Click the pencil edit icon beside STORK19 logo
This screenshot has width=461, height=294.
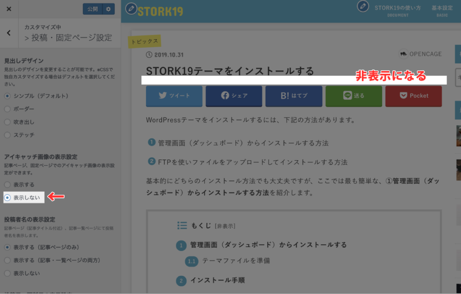131,9
